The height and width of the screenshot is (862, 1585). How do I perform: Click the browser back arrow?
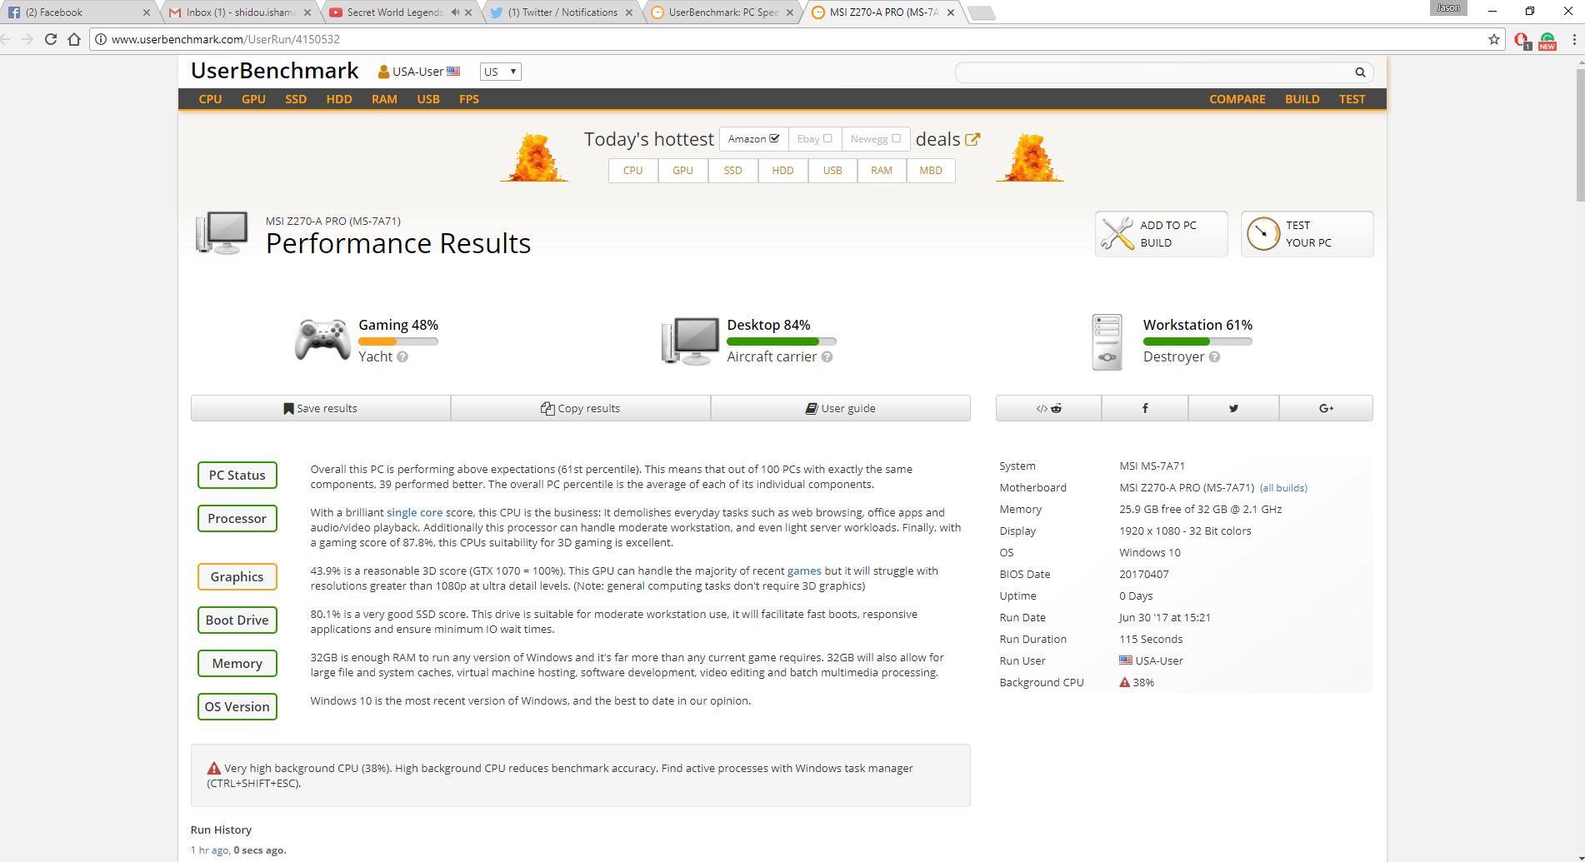point(6,39)
